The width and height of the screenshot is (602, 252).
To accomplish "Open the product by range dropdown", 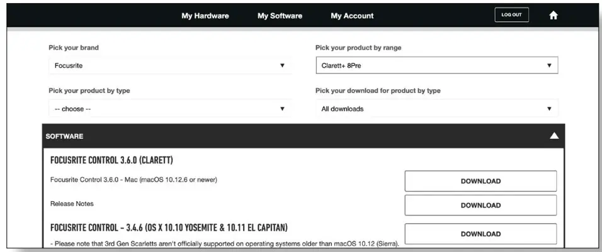I will click(x=436, y=65).
